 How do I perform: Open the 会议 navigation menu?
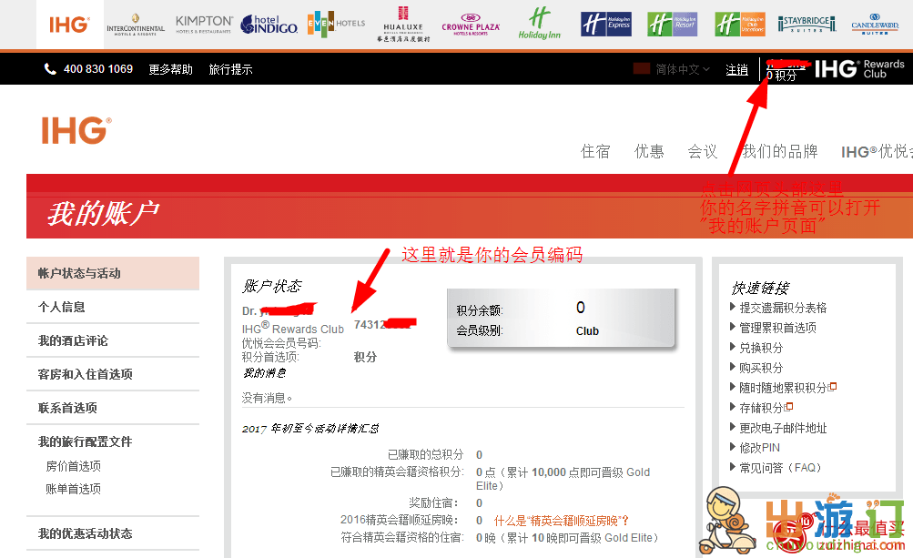tap(702, 151)
